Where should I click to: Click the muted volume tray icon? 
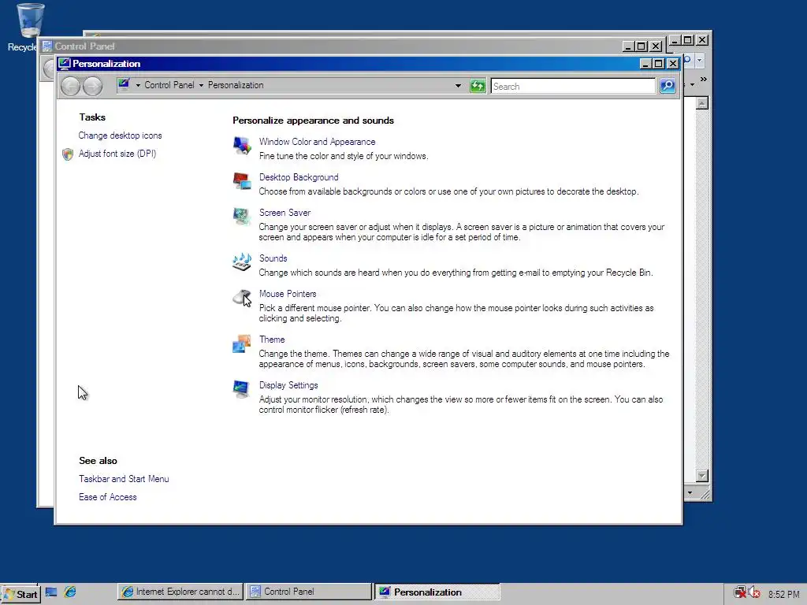click(x=754, y=592)
